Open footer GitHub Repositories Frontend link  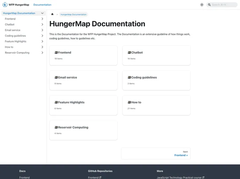pos(93,178)
